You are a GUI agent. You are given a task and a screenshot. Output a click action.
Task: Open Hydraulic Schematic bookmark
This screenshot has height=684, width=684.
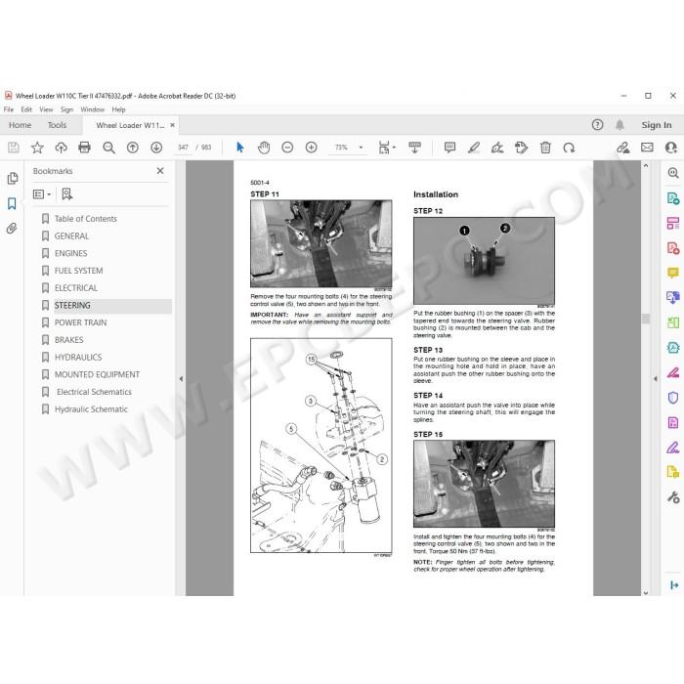coord(91,409)
